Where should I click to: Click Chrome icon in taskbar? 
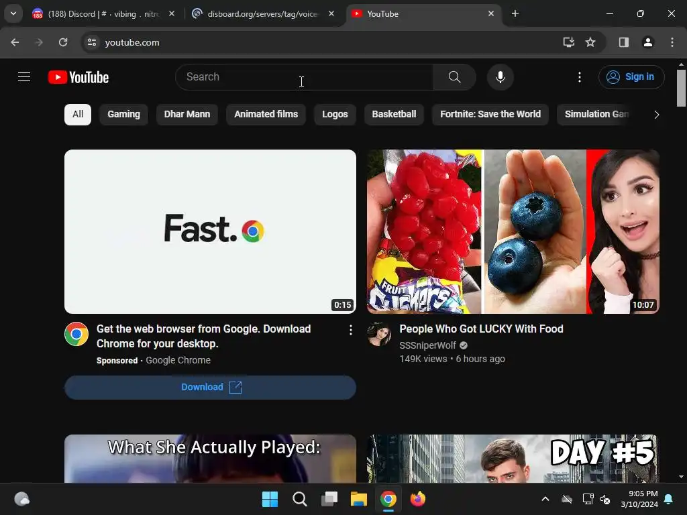(388, 499)
